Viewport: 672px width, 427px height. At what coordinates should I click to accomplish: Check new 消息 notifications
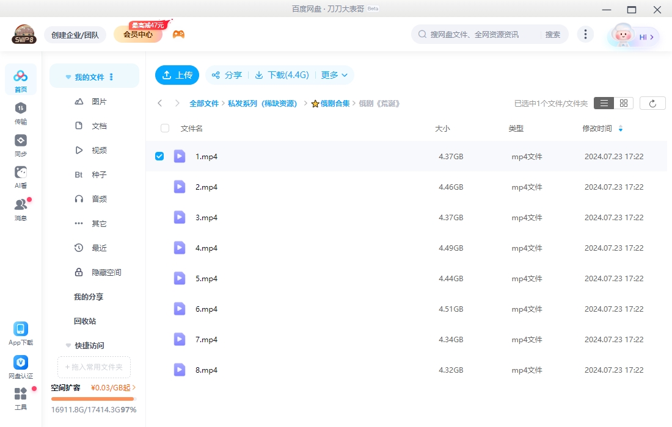click(x=20, y=207)
